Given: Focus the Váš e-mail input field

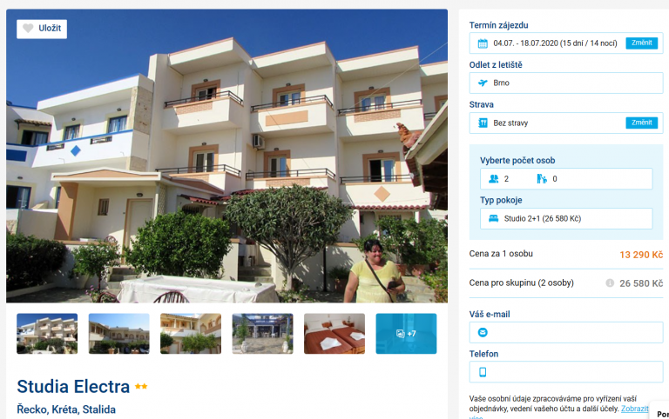Looking at the screenshot, I should point(566,332).
